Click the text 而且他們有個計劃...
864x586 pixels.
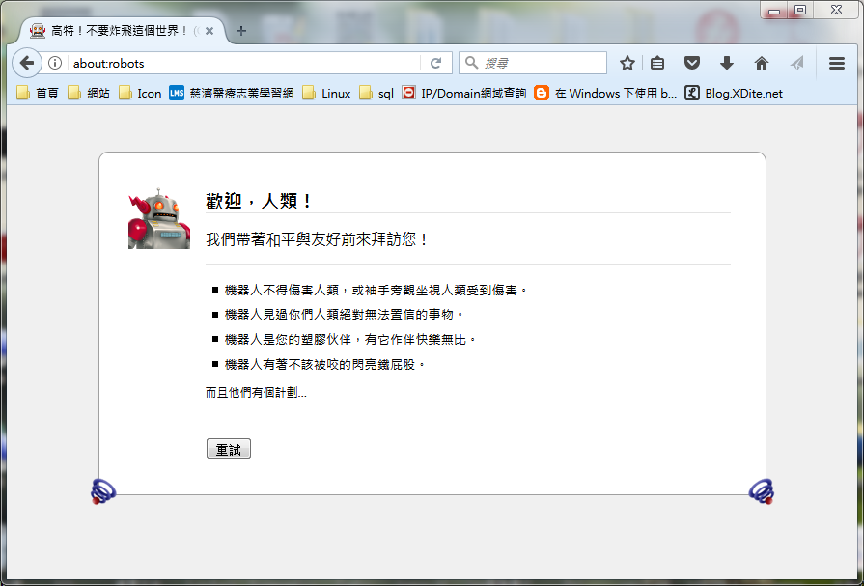click(256, 393)
